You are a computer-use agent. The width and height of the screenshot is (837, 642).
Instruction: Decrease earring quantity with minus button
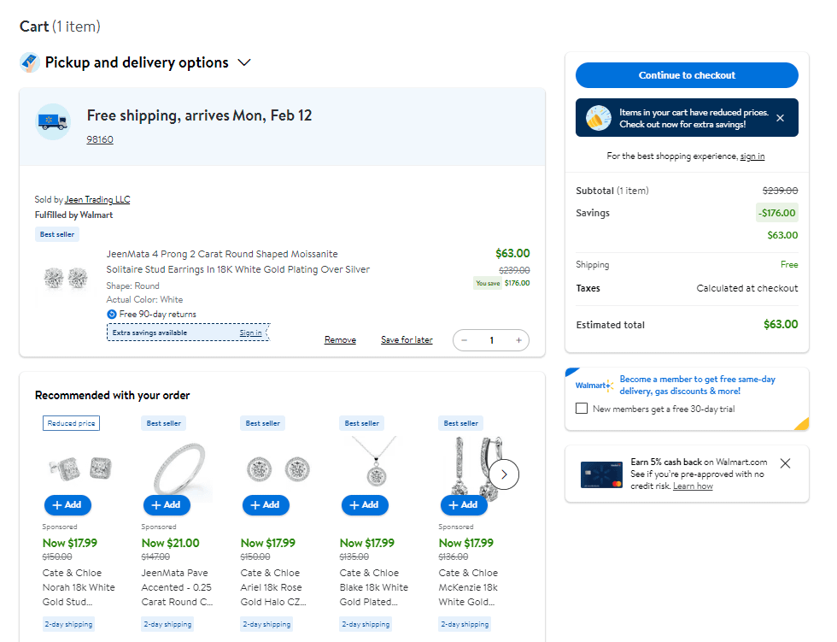click(x=464, y=339)
